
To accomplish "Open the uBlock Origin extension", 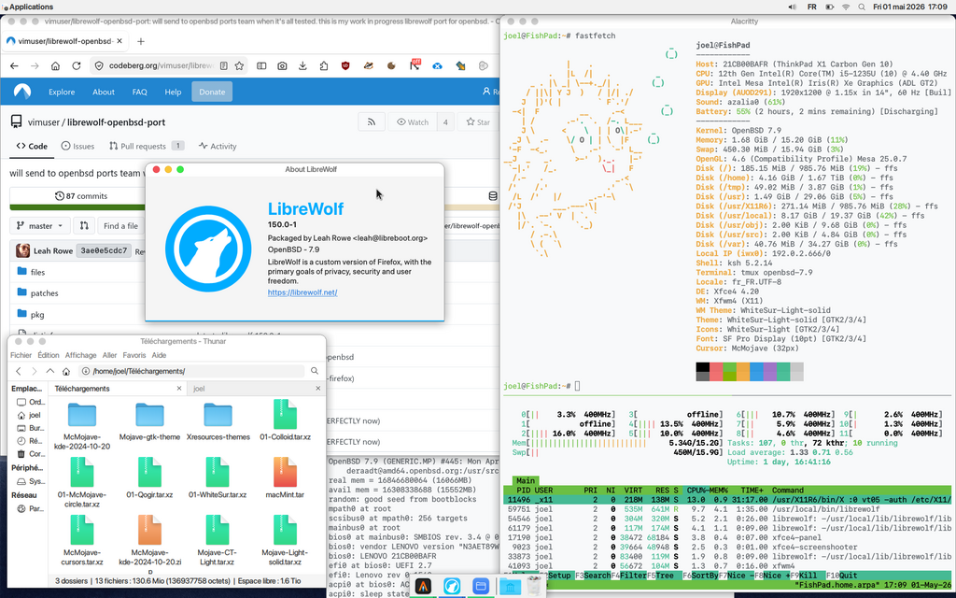I will 345,66.
